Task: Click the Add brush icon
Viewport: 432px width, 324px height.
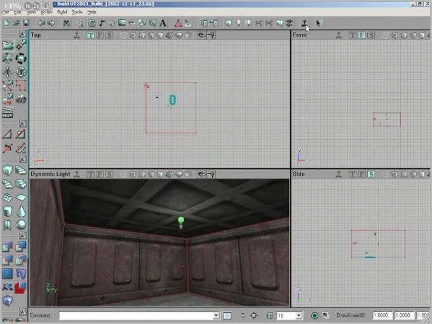Action: coord(8,245)
